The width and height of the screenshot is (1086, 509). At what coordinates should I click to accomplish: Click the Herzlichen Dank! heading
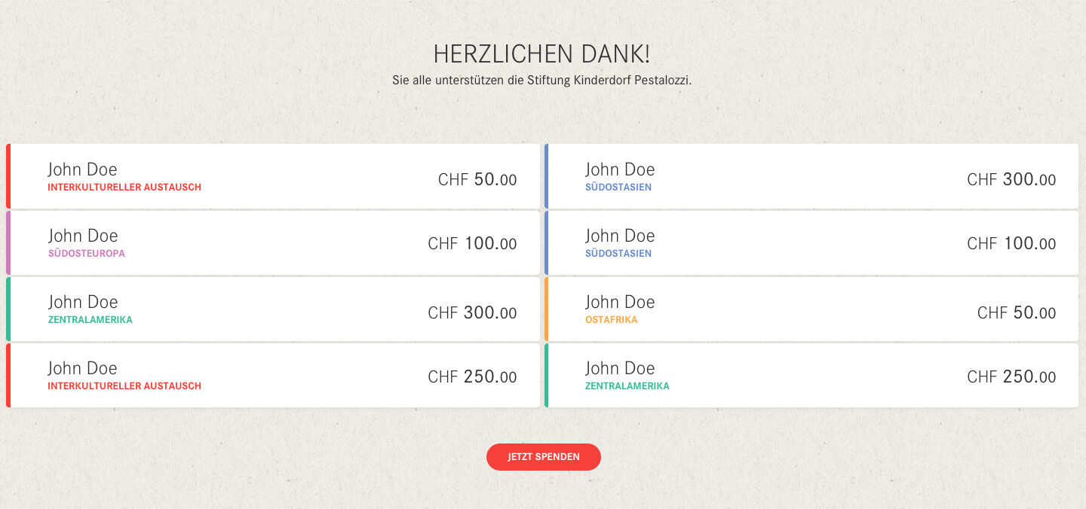[x=541, y=54]
